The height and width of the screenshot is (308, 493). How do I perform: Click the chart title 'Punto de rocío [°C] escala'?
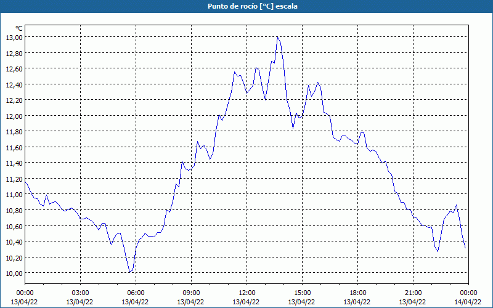[x=253, y=6]
